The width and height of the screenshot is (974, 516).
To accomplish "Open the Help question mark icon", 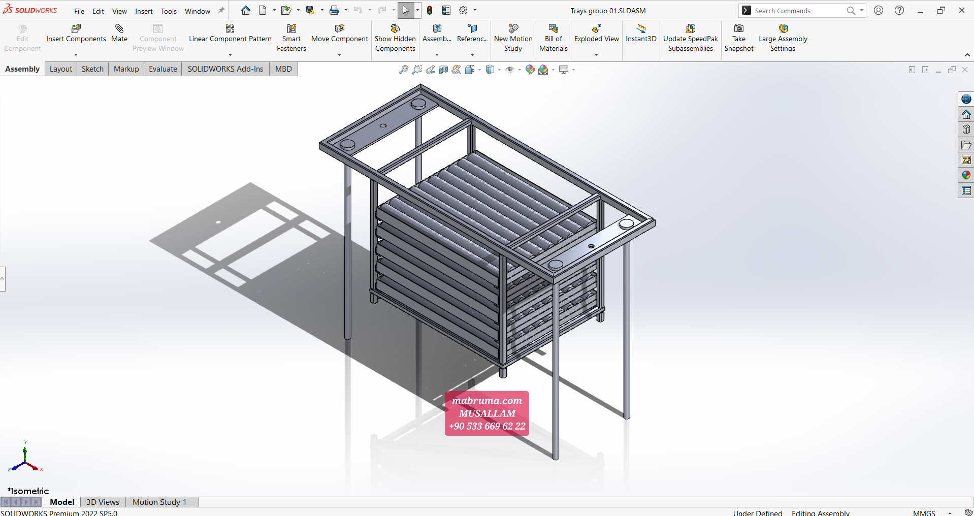I will (x=899, y=10).
